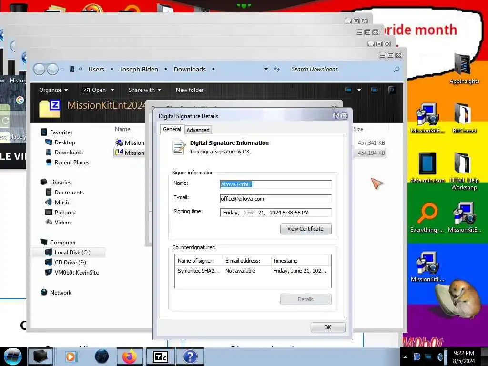Click the Users breadcrumb
This screenshot has height=366, width=488.
point(96,69)
